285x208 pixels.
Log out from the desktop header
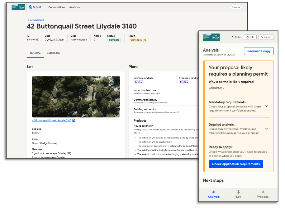(x=236, y=7)
